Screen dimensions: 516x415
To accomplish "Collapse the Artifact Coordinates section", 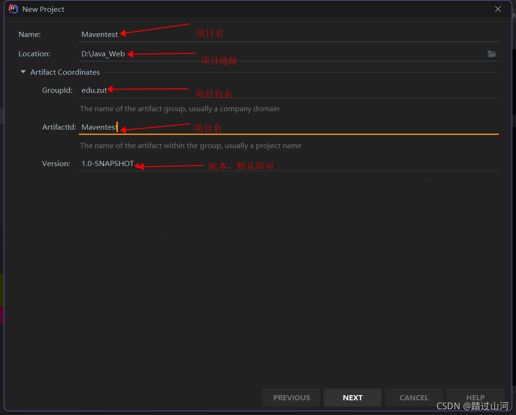I will (23, 71).
